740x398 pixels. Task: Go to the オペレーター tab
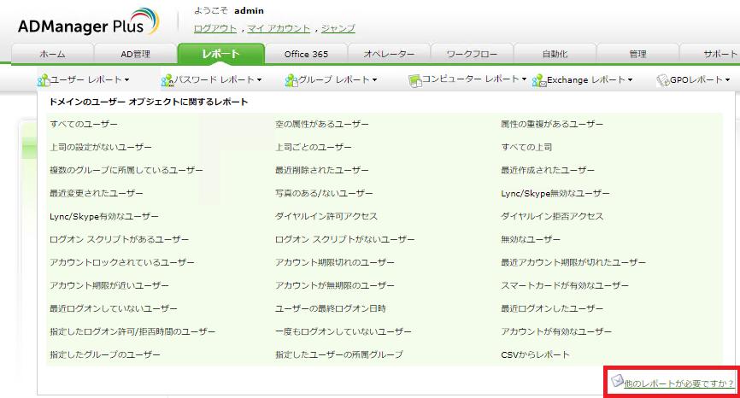[x=389, y=54]
